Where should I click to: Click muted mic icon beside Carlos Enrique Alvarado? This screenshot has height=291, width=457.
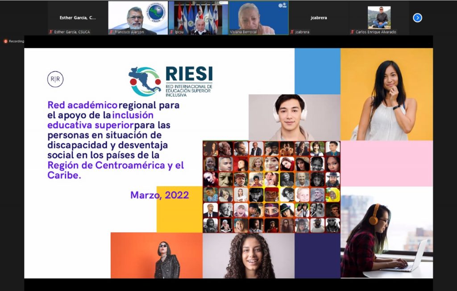(x=353, y=32)
